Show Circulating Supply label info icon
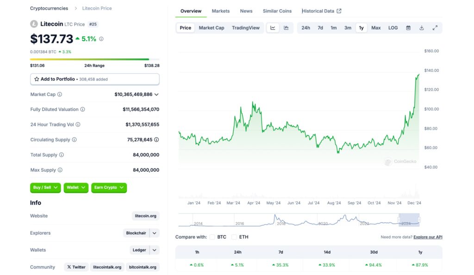The height and width of the screenshot is (275, 474). tap(75, 140)
